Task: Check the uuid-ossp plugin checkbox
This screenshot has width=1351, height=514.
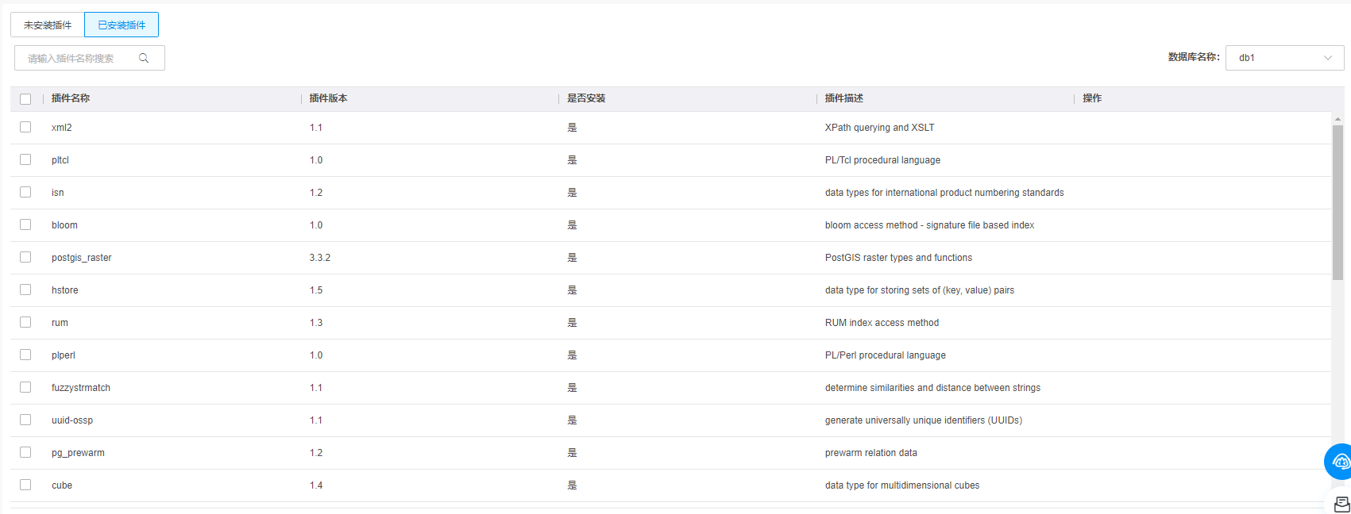Action: [x=25, y=420]
